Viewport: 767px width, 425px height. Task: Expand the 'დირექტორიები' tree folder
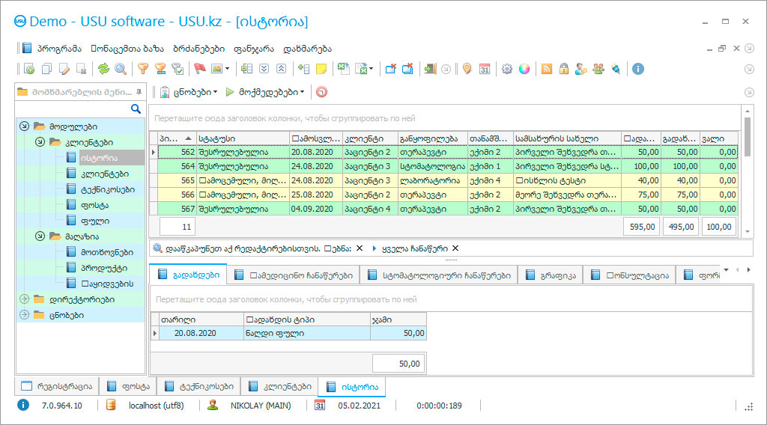(x=25, y=299)
